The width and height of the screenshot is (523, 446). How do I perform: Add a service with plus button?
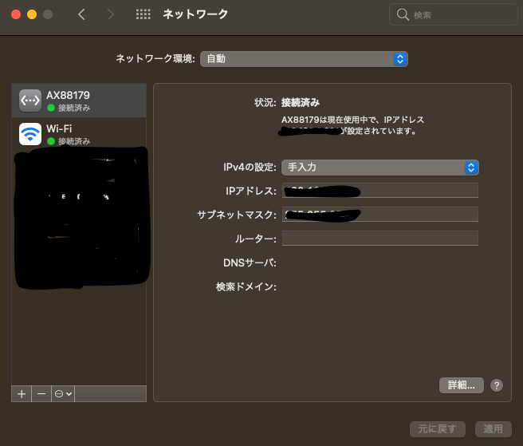click(22, 394)
